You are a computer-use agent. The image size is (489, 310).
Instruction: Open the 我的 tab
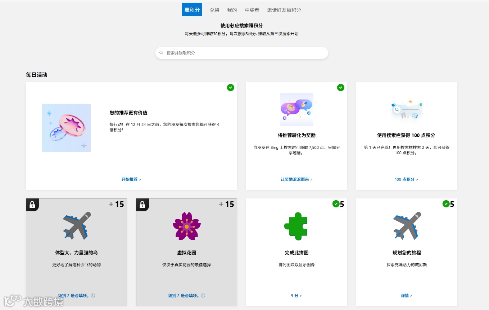(x=232, y=10)
